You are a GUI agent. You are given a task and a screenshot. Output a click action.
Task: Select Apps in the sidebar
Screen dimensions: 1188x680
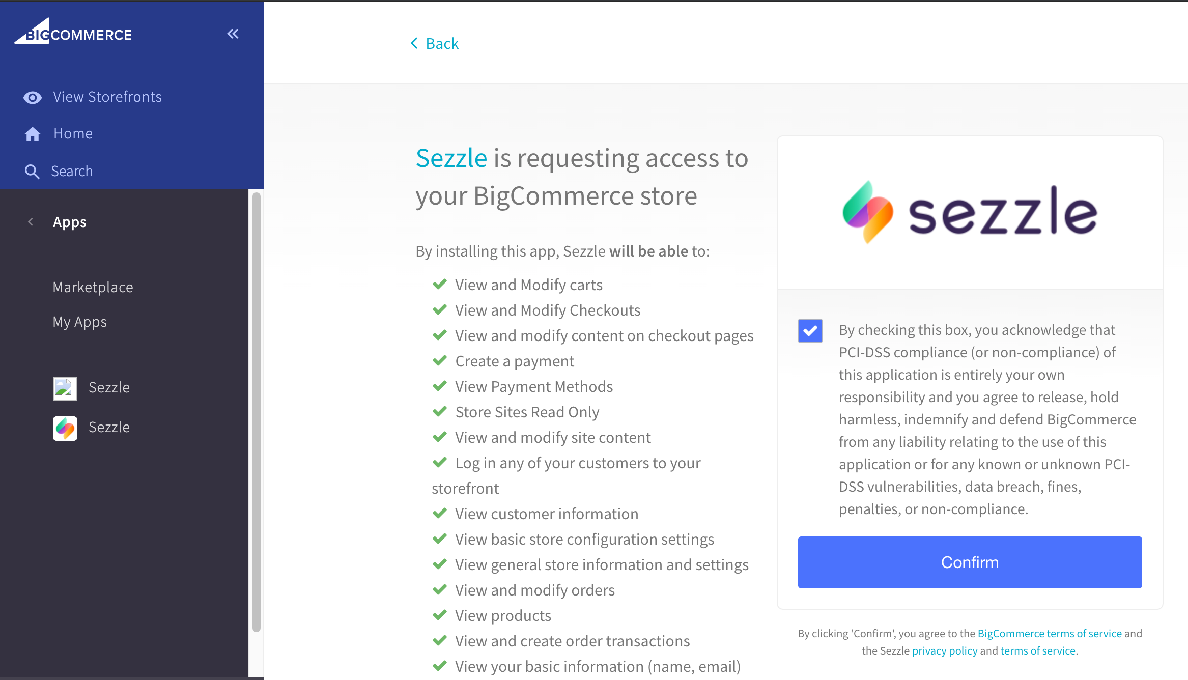pyautogui.click(x=69, y=222)
